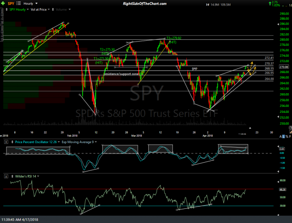
Task: Click the 1.03% percent change value
Action: [276, 5]
